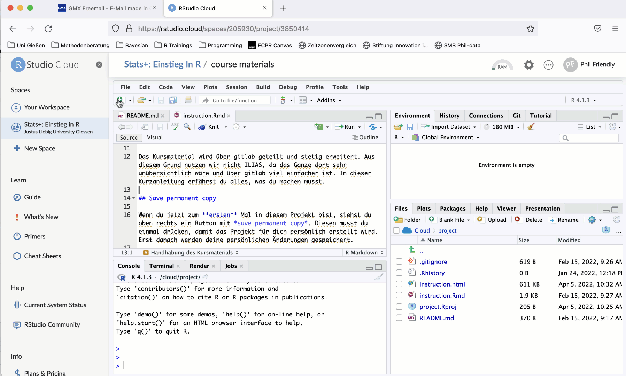The image size is (626, 376).
Task: Check the README.md file checkbox
Action: pos(399,318)
